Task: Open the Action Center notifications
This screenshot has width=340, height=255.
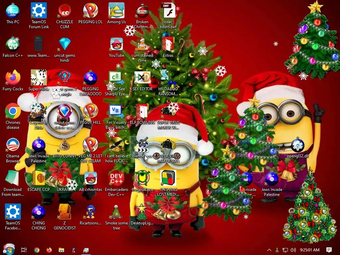Action: point(329,250)
